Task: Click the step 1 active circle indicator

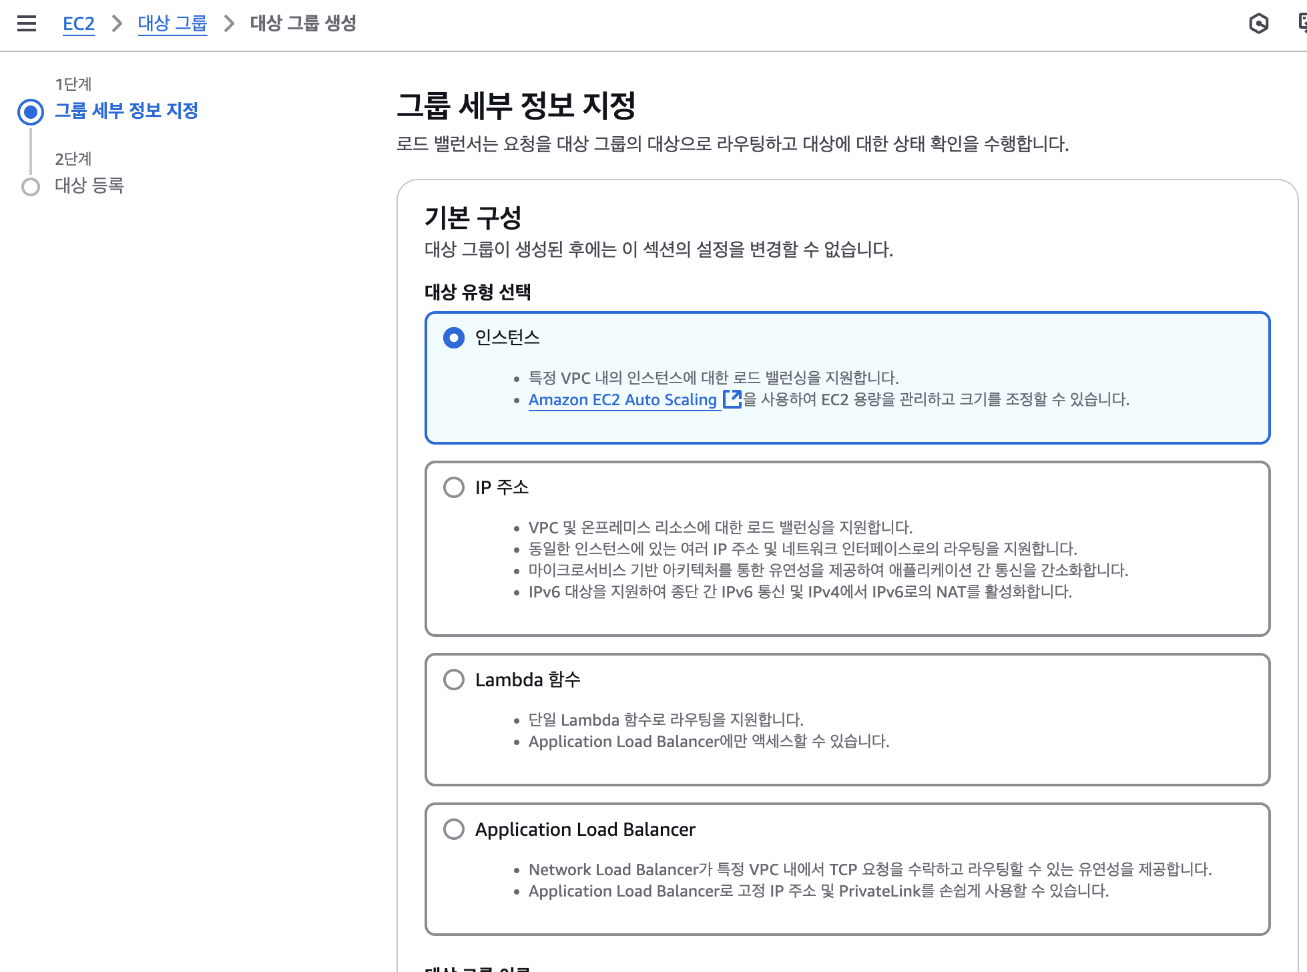Action: point(31,111)
